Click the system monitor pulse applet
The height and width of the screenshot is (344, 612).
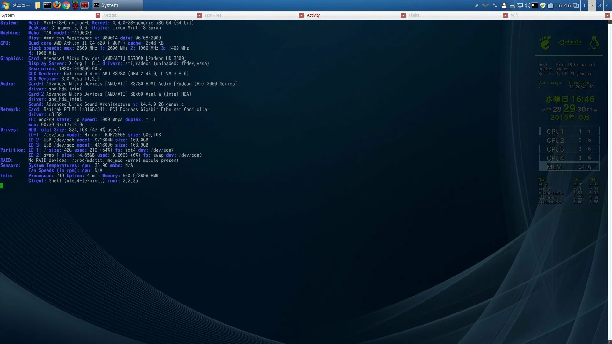(476, 5)
